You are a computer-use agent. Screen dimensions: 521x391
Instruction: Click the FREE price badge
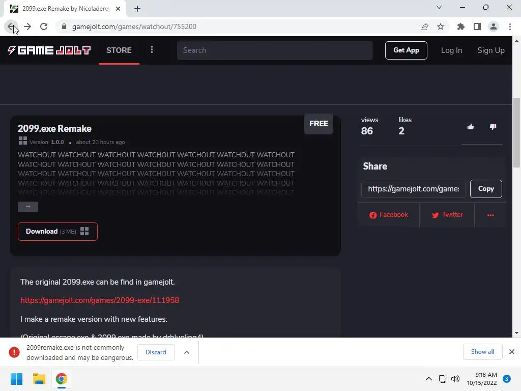click(x=319, y=124)
